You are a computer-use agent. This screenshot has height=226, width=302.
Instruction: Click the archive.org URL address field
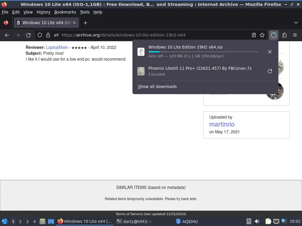tap(123, 35)
